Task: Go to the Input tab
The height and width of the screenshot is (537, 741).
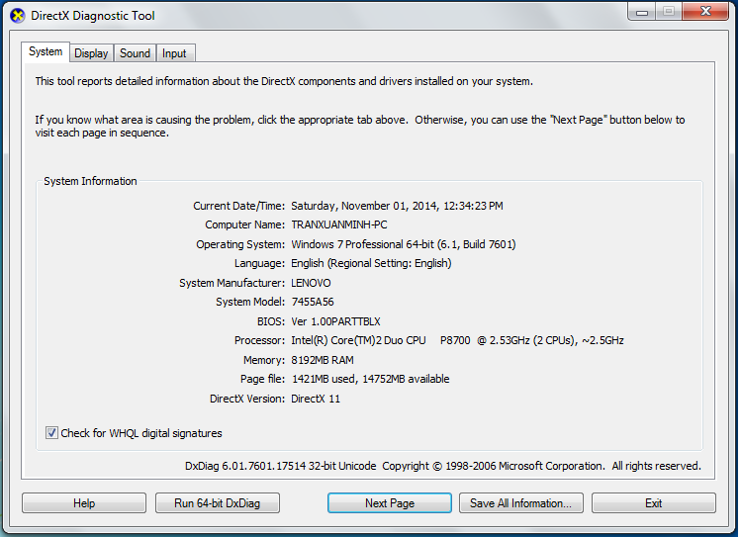Action: pyautogui.click(x=174, y=53)
